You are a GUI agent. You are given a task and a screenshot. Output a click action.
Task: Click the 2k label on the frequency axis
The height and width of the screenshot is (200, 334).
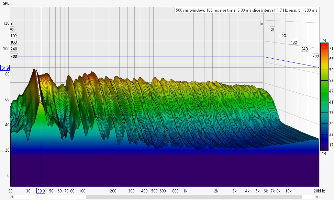(x=216, y=191)
